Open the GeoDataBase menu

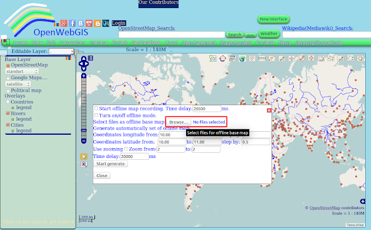[146, 42]
